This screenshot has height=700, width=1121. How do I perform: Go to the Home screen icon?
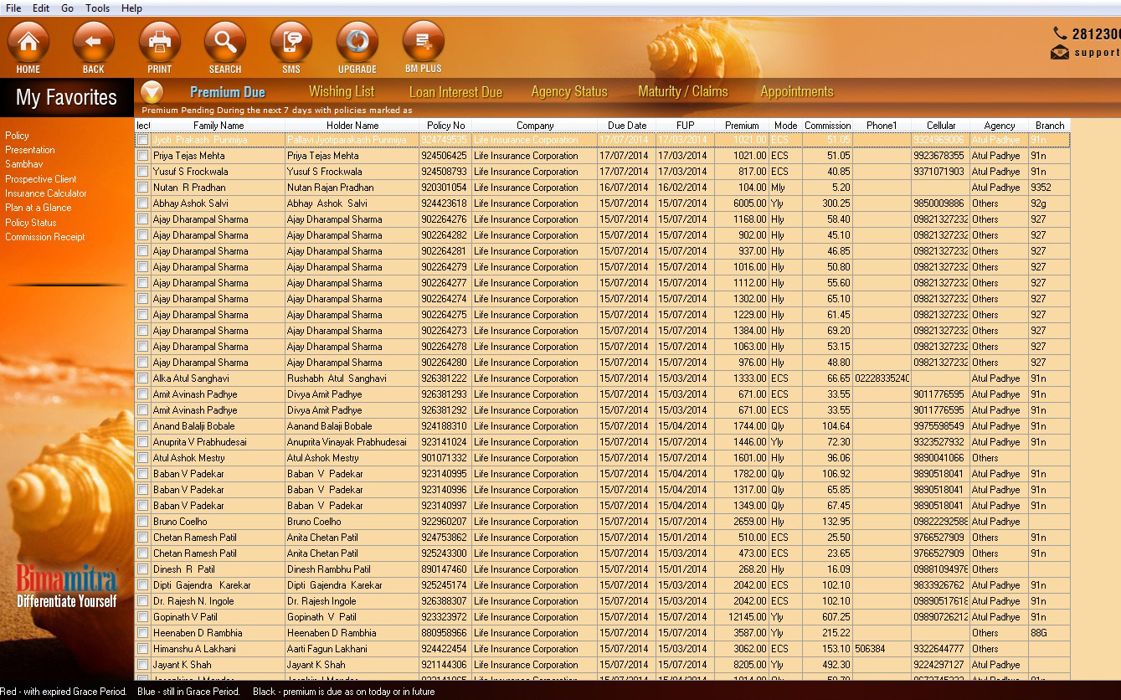tap(28, 42)
